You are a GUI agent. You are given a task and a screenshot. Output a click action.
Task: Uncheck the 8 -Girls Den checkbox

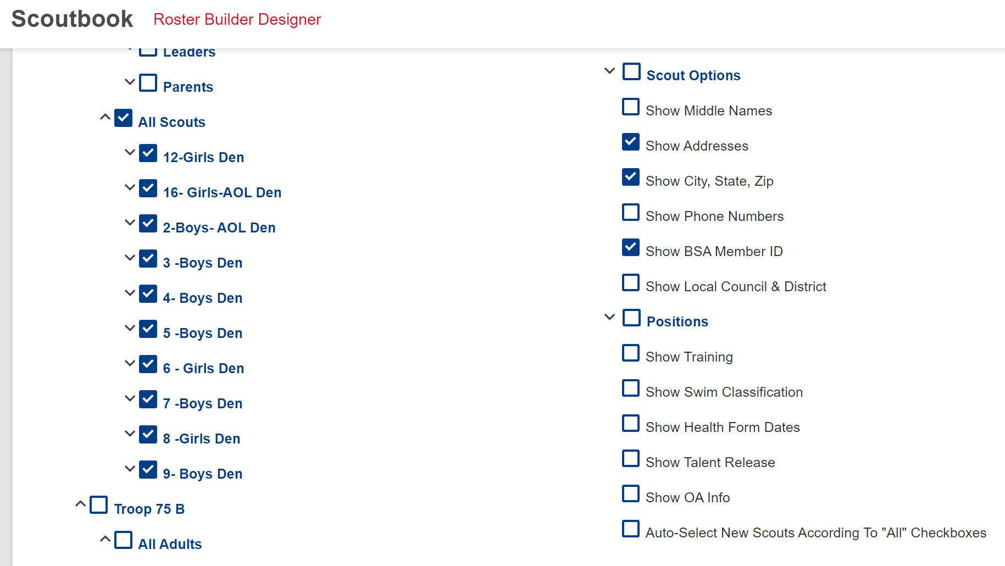148,435
